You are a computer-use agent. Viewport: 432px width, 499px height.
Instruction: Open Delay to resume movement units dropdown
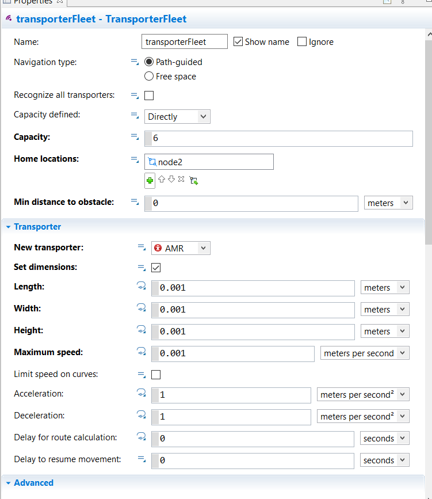pos(385,460)
